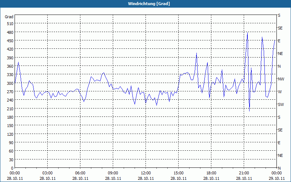The height and width of the screenshot is (182, 291).
Task: Select the compass label S level with 180
Action: 279,117
